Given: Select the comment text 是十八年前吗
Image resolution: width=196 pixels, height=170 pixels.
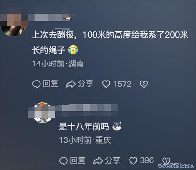Looking at the screenshot, I should point(84,127).
